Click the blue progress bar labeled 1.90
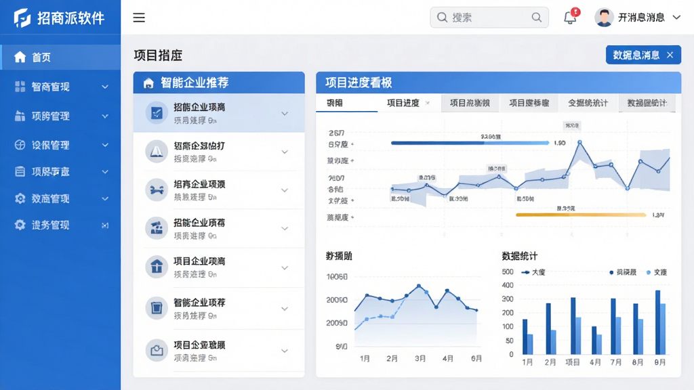This screenshot has width=694, height=390. click(470, 143)
